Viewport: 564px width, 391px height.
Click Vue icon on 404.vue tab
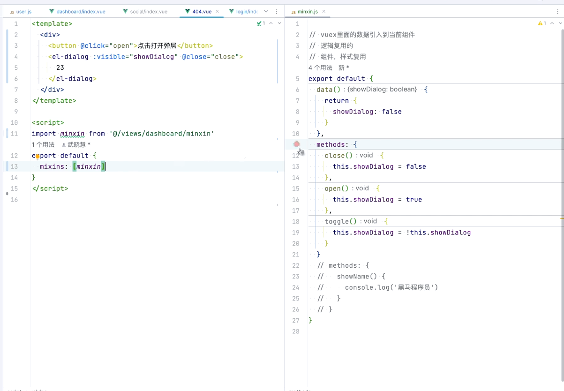click(x=188, y=11)
